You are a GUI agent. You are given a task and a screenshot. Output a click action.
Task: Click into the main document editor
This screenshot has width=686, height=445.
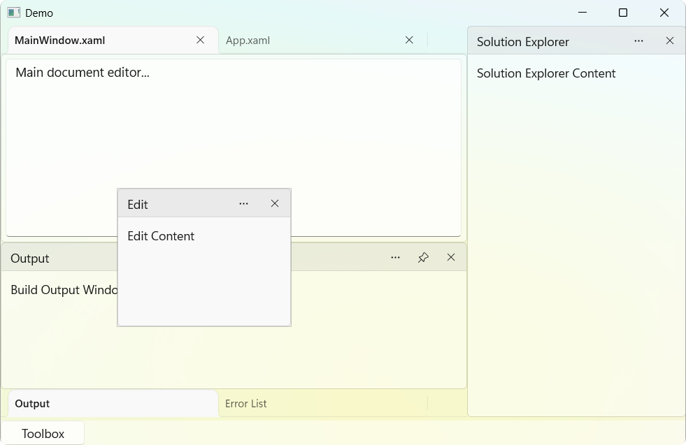tap(234, 147)
